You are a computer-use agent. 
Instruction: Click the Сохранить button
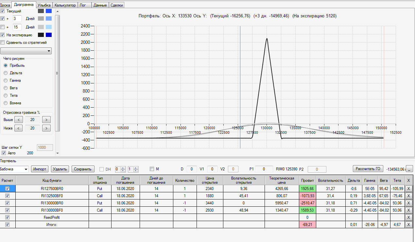point(83,169)
